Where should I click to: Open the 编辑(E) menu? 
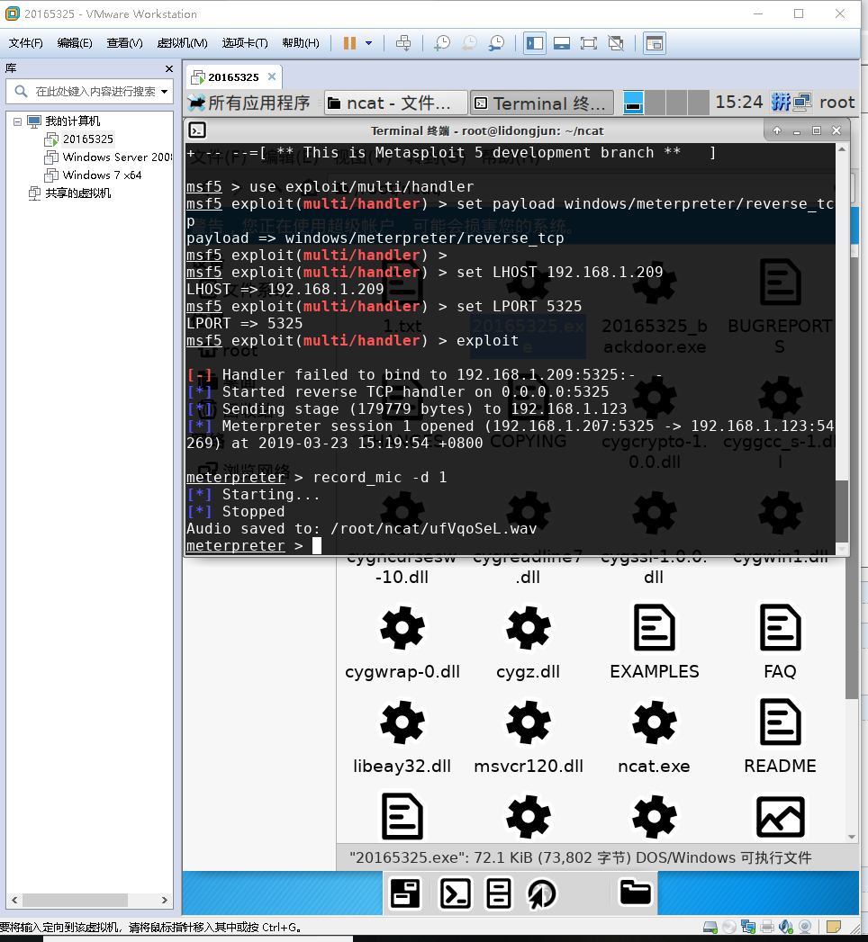(75, 42)
